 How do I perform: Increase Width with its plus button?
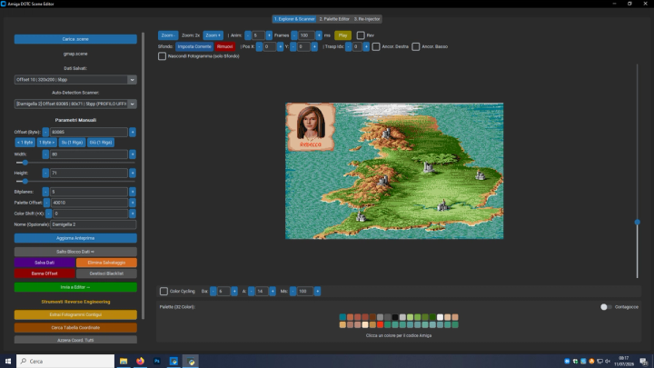(x=133, y=154)
